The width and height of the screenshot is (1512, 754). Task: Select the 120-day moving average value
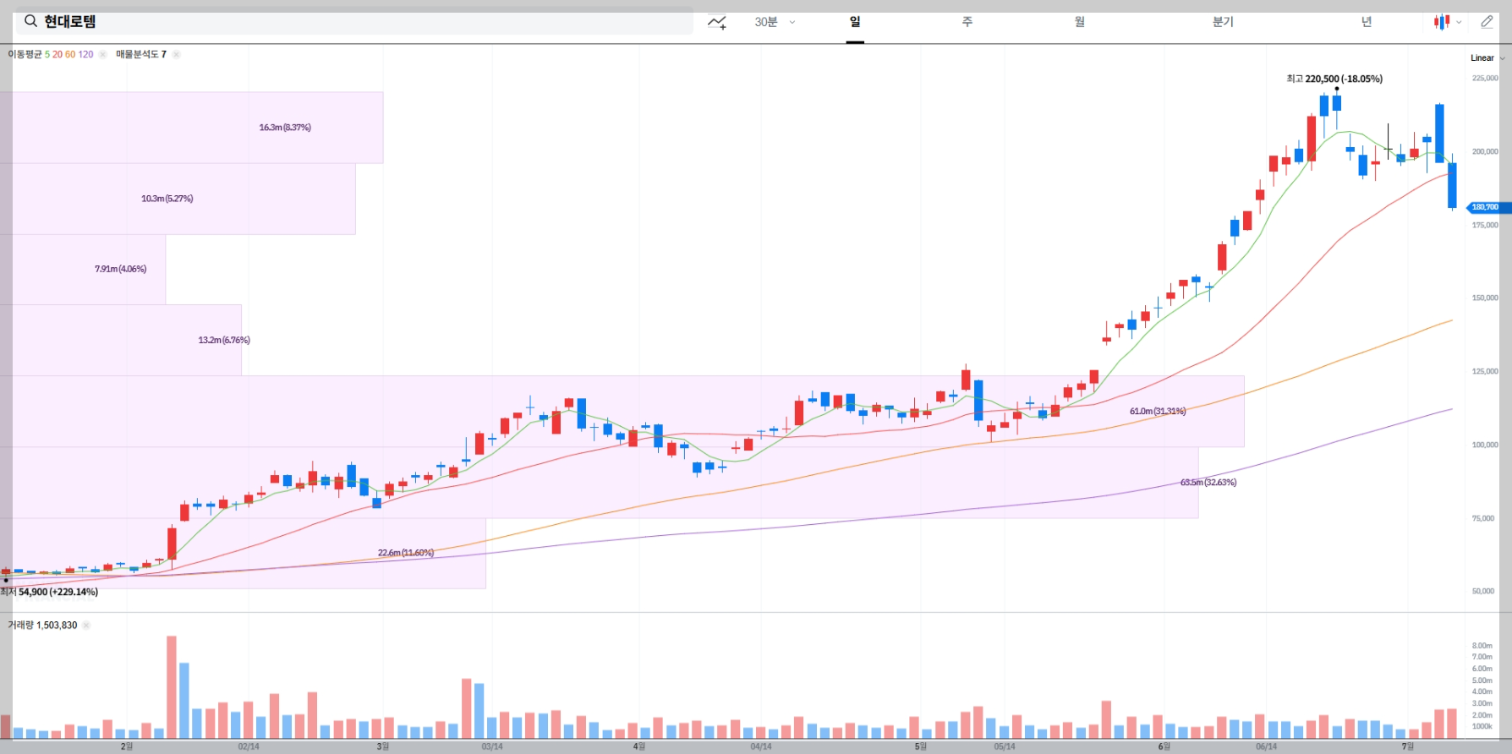pos(86,54)
